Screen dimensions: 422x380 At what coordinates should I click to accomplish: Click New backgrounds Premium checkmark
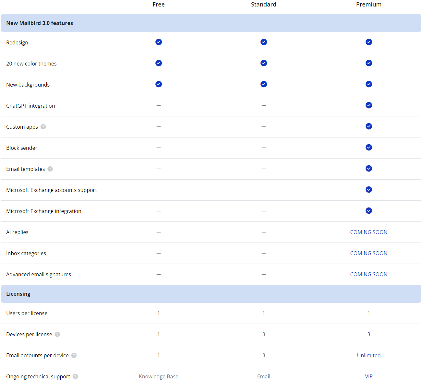pyautogui.click(x=369, y=84)
